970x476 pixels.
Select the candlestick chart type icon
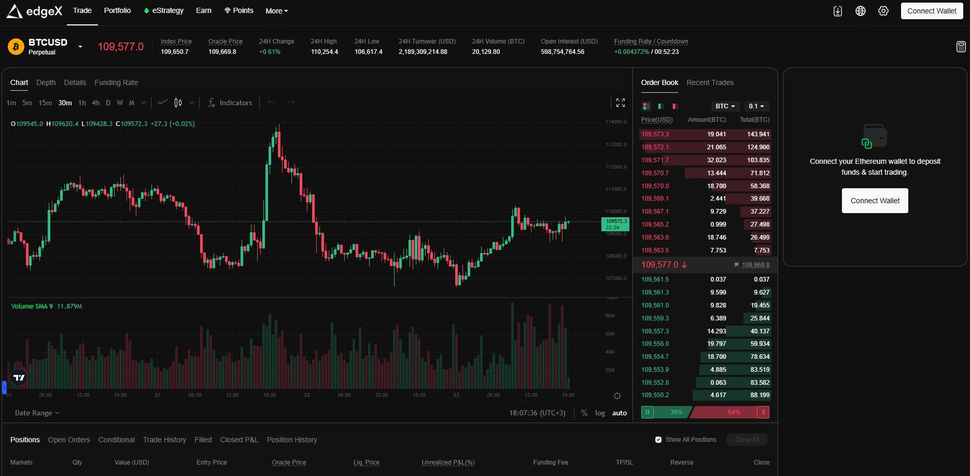coord(178,103)
